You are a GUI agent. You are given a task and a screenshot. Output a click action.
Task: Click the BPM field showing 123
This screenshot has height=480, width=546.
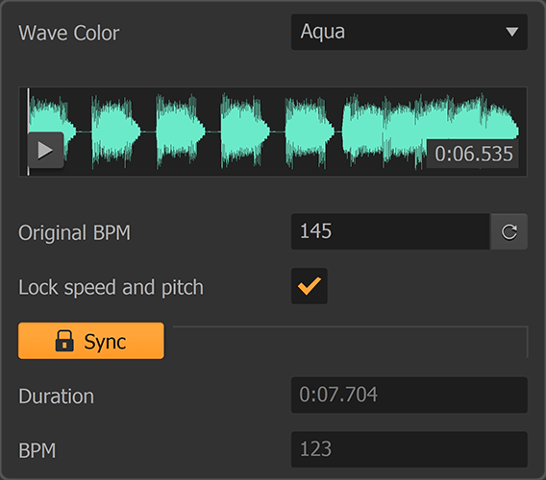pyautogui.click(x=409, y=449)
